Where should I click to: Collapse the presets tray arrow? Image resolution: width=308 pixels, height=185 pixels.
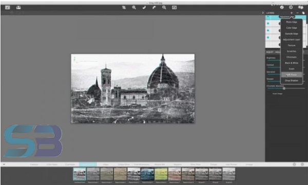click(x=4, y=165)
